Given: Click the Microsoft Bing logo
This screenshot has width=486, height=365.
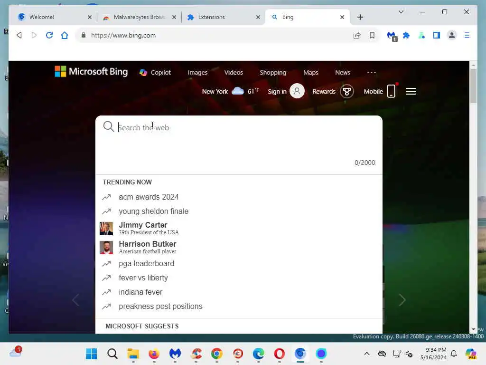Looking at the screenshot, I should [91, 72].
